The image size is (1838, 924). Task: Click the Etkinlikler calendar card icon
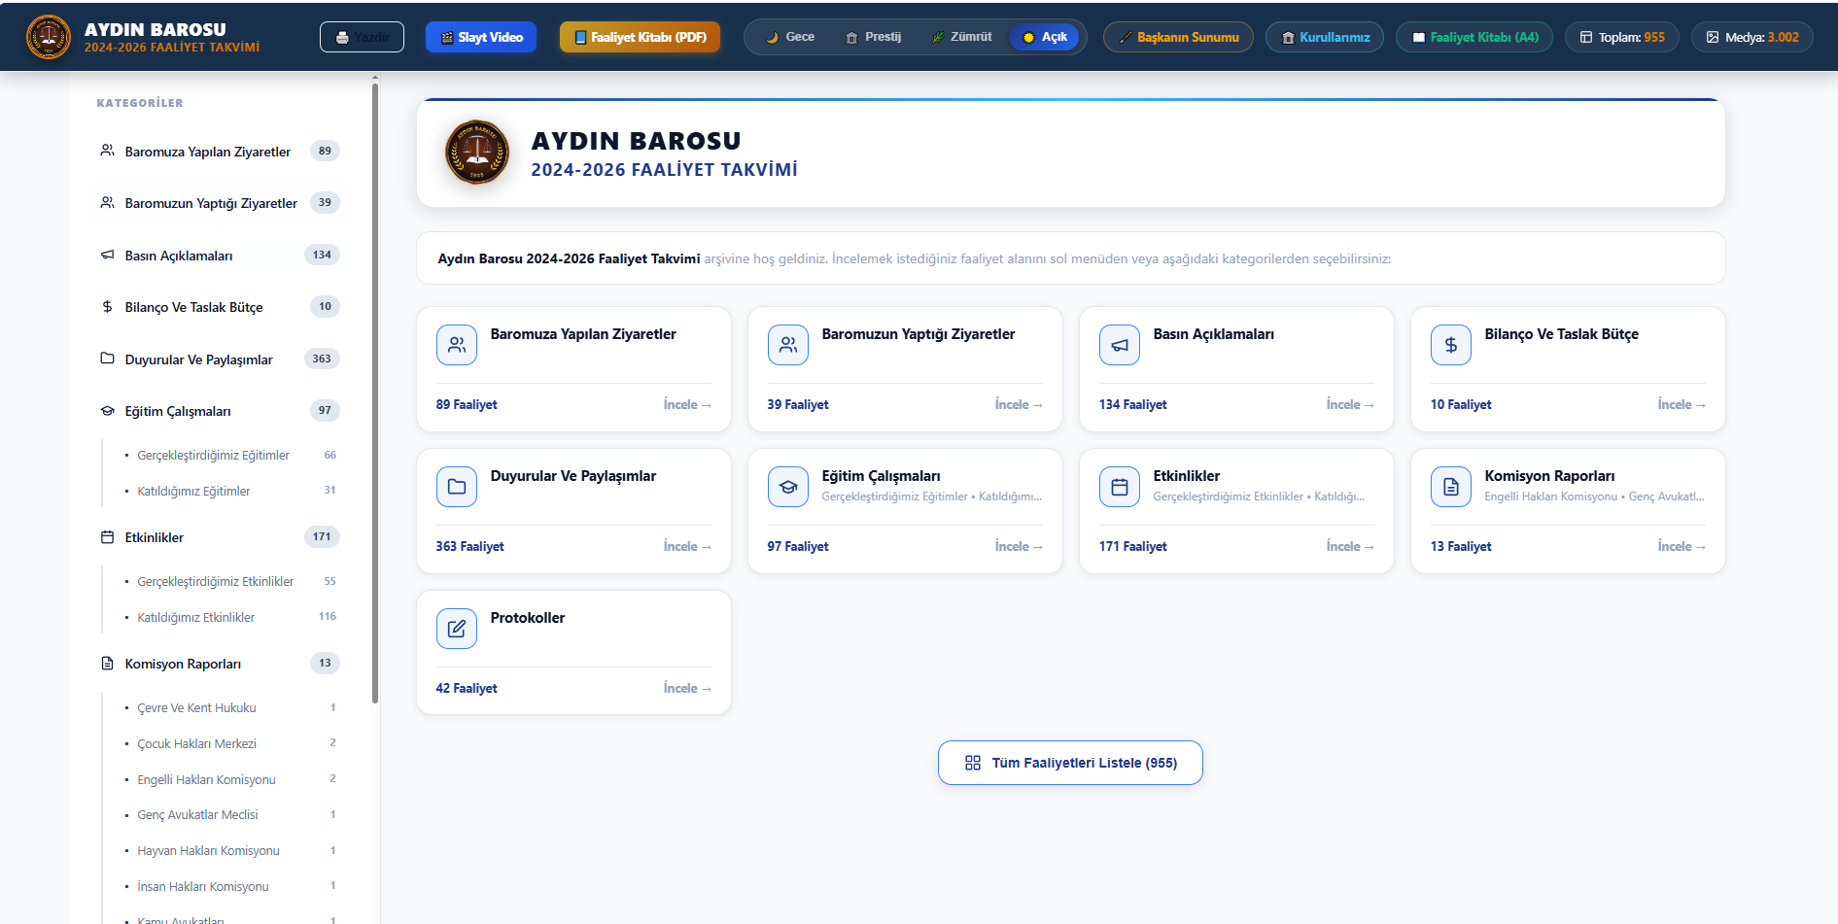coord(1119,487)
